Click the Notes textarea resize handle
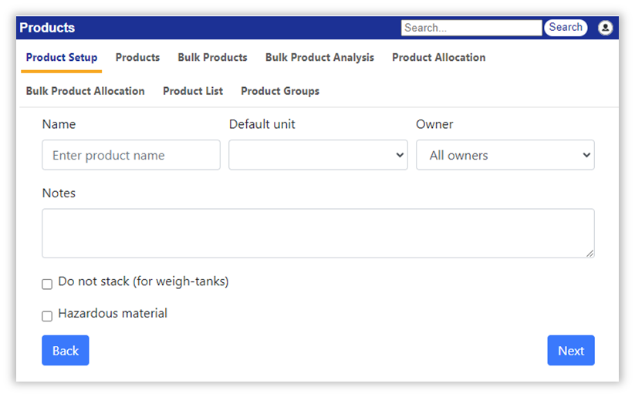 coord(589,254)
